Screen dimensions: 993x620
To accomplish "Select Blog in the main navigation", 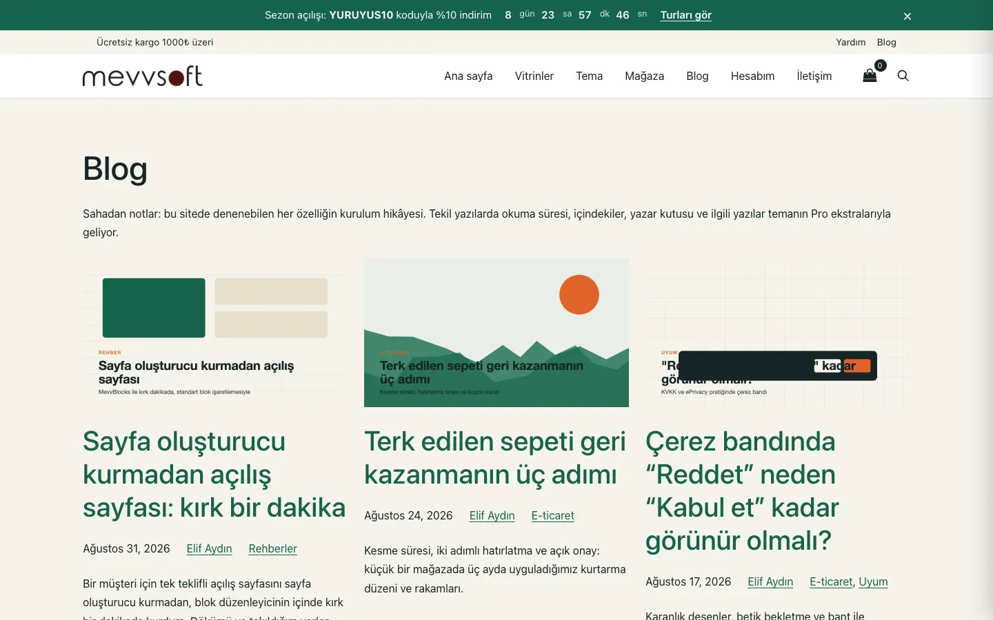I will (x=697, y=76).
